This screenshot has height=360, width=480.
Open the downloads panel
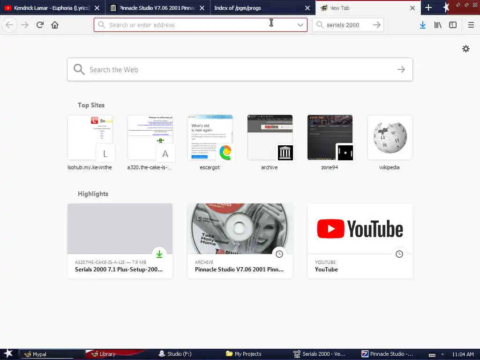pos(423,25)
